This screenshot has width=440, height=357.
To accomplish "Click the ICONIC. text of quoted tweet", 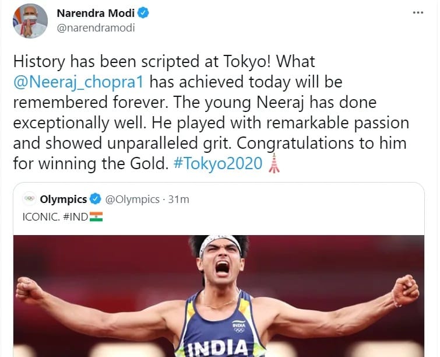I will (x=41, y=217).
